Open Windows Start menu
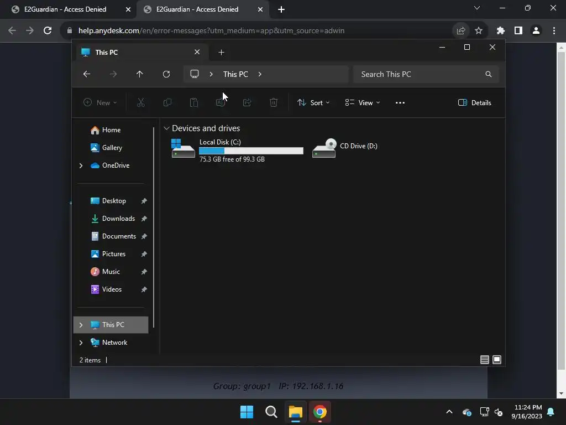The height and width of the screenshot is (425, 566). point(247,412)
